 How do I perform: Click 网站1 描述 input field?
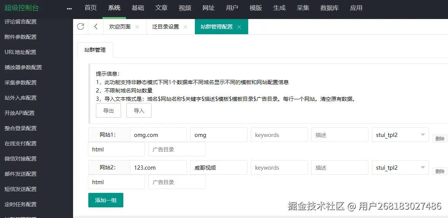tap(340, 135)
